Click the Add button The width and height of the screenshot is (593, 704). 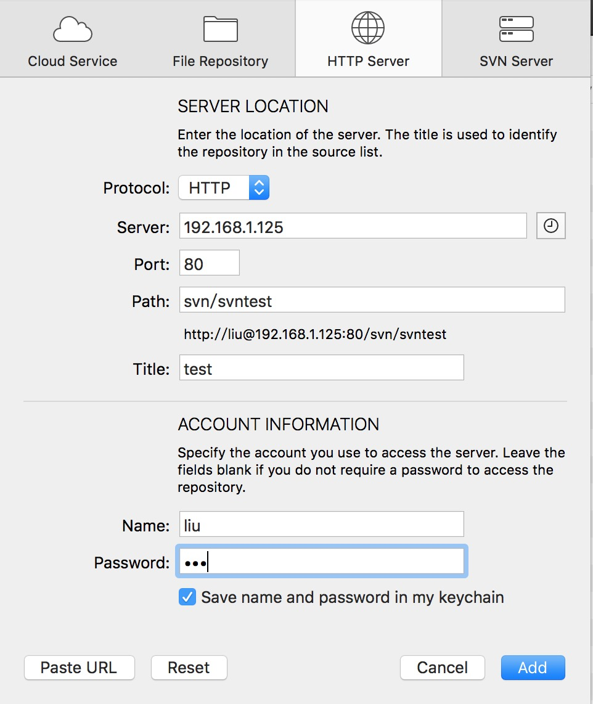point(533,668)
